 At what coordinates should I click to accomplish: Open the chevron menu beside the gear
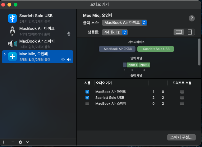click(27, 142)
